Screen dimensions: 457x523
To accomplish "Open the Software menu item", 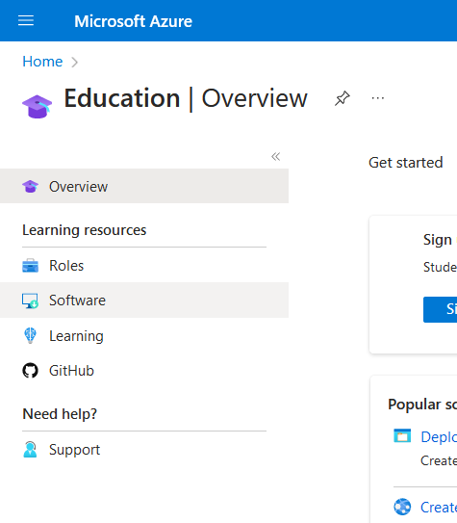I will [x=144, y=301].
